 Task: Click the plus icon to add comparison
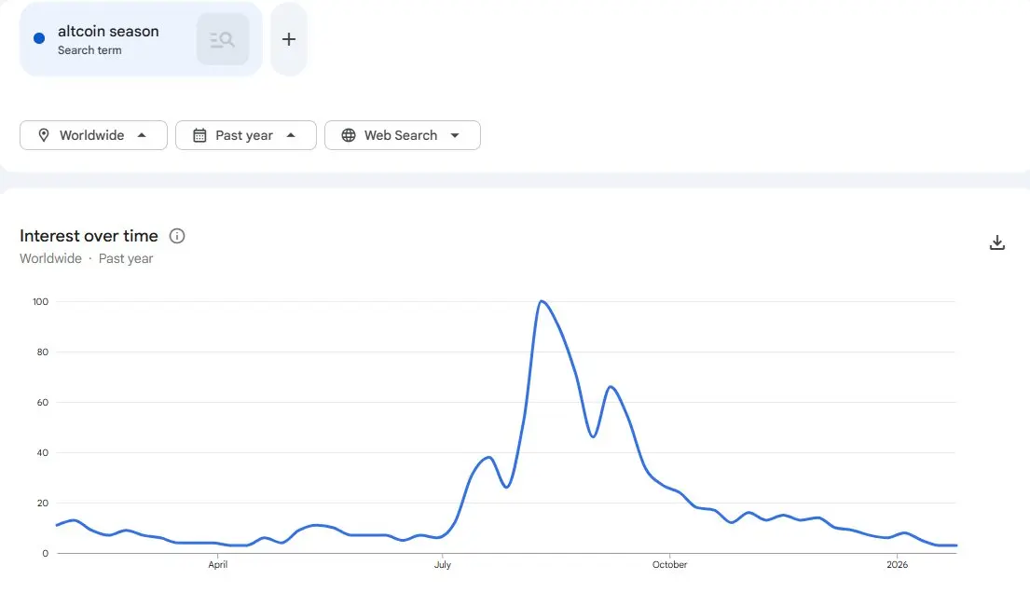[x=289, y=39]
